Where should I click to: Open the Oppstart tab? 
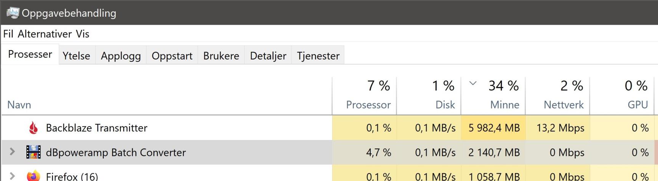[172, 56]
